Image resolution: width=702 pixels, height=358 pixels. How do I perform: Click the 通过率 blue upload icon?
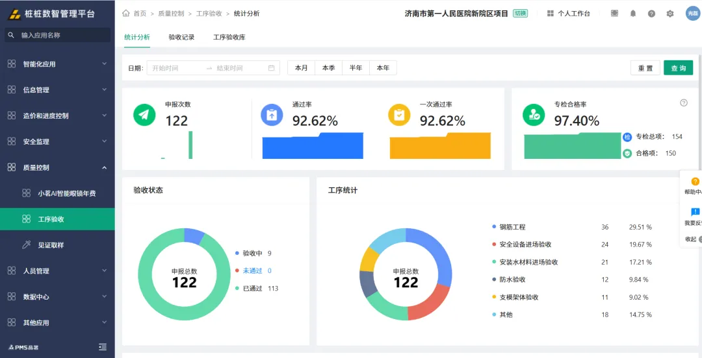coord(272,115)
